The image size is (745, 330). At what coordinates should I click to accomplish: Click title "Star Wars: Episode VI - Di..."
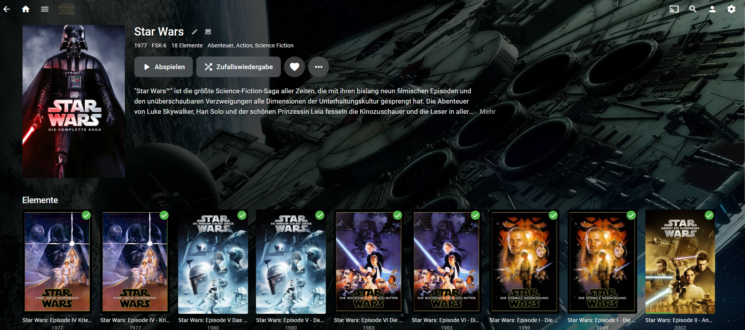[x=446, y=320]
